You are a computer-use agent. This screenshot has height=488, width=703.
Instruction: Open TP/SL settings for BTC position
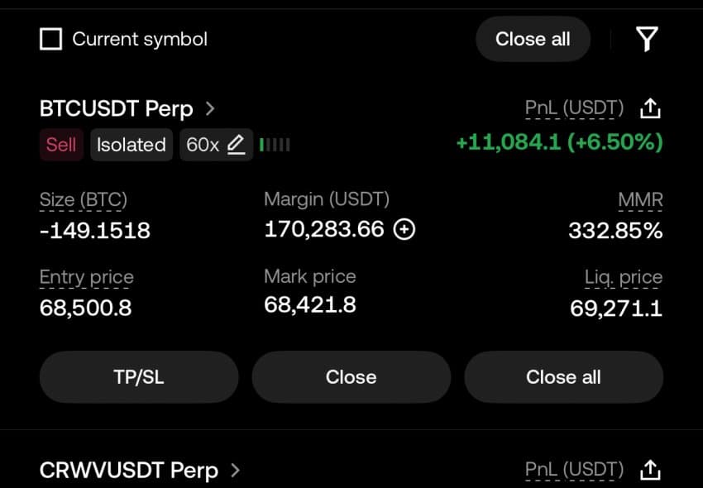point(139,377)
